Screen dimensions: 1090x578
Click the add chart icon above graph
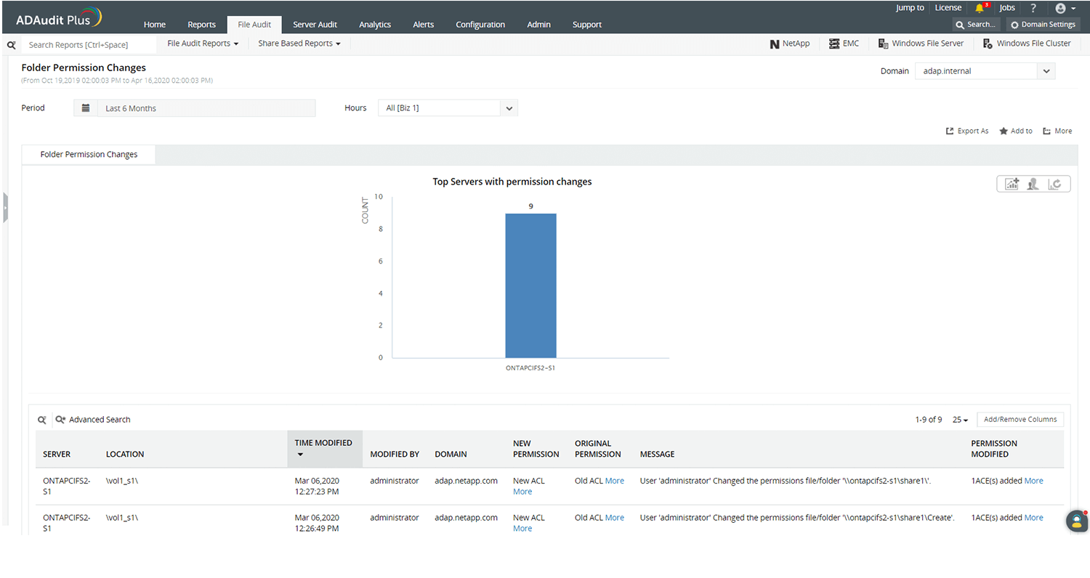(1012, 184)
